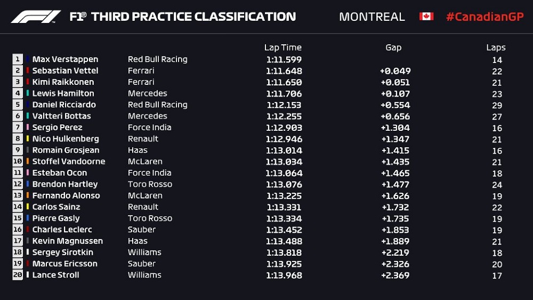Click Sebastian Vettel's lap time 1:11.648

pyautogui.click(x=284, y=71)
